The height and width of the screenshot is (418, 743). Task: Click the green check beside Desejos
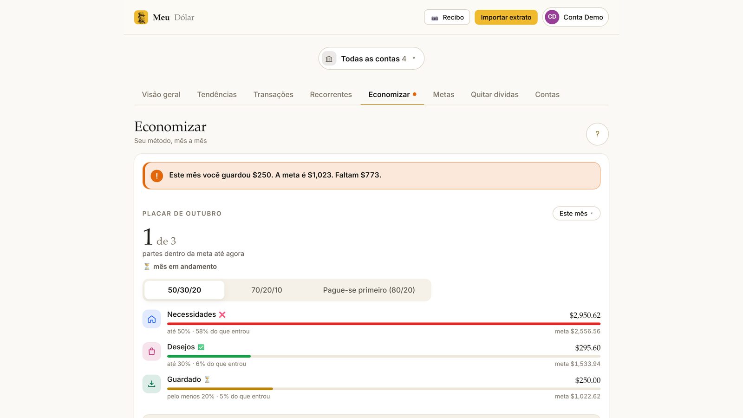[201, 347]
